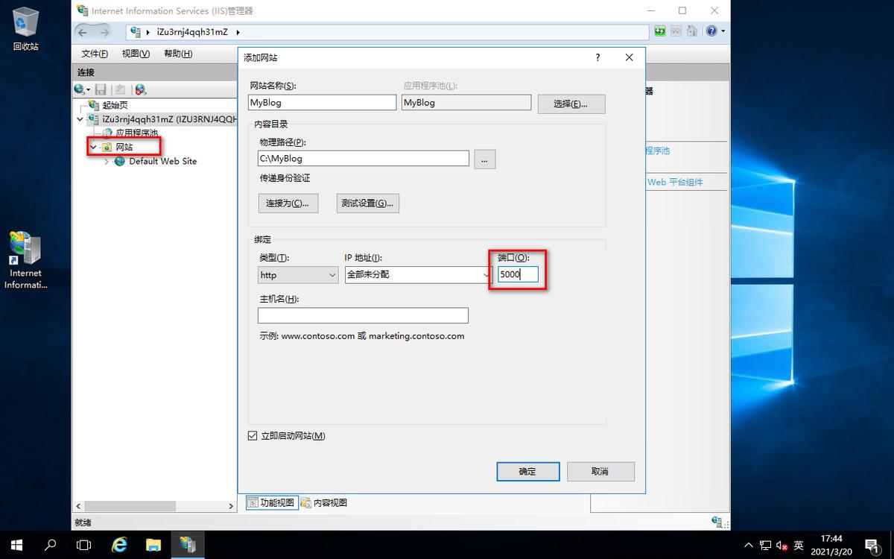
Task: Click the 测试设置(G)... button
Action: coord(368,203)
